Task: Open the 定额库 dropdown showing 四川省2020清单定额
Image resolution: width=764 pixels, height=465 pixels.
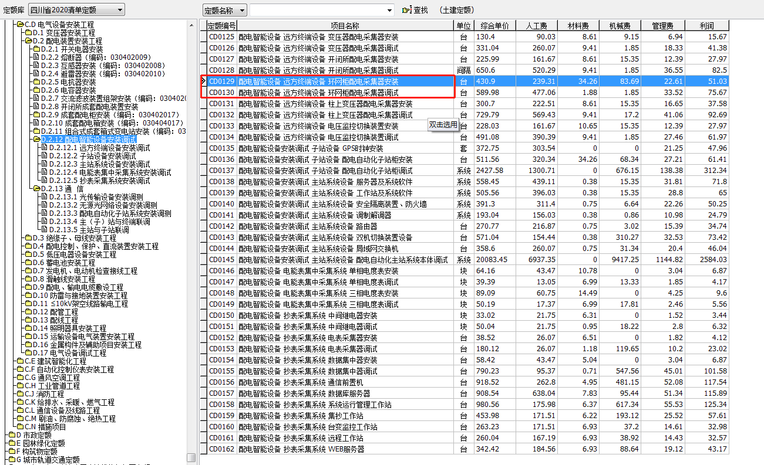Action: (x=76, y=9)
